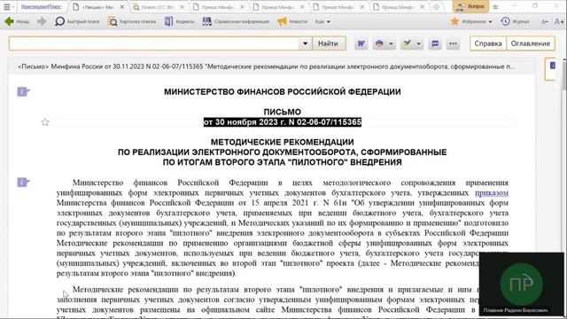Screen dimensions: 567x319
Task: Open the Оглавление tab
Action: tap(530, 43)
